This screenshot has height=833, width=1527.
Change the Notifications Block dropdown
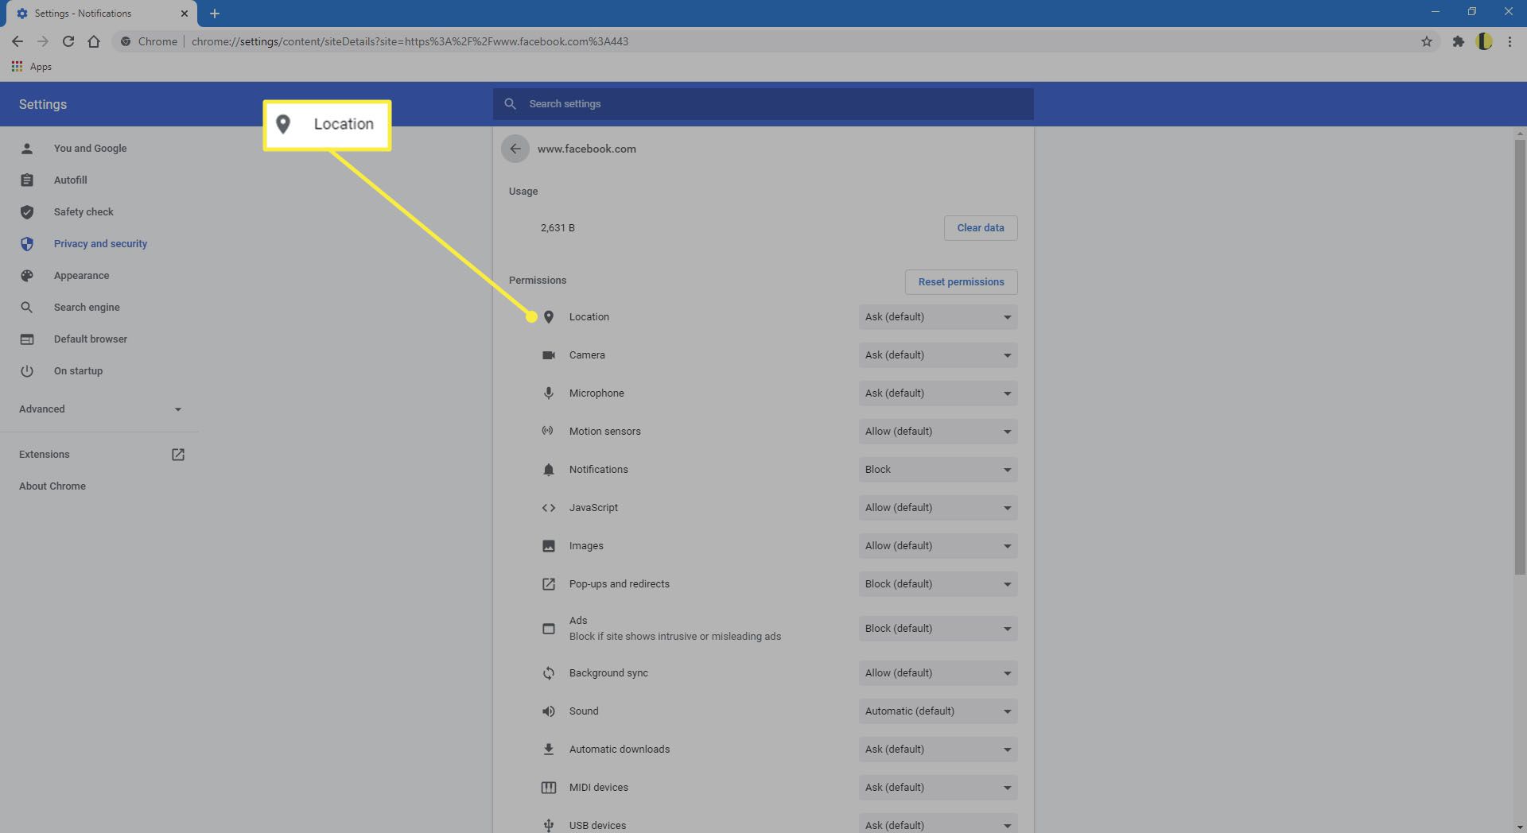[x=938, y=470]
